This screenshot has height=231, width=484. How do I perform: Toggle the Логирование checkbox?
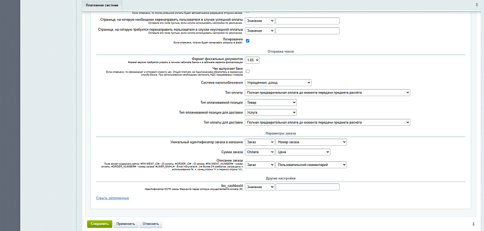(248, 41)
